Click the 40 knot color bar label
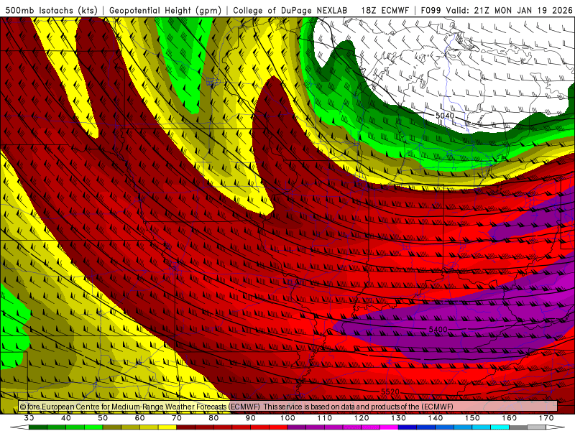The width and height of the screenshot is (575, 431). [x=66, y=418]
